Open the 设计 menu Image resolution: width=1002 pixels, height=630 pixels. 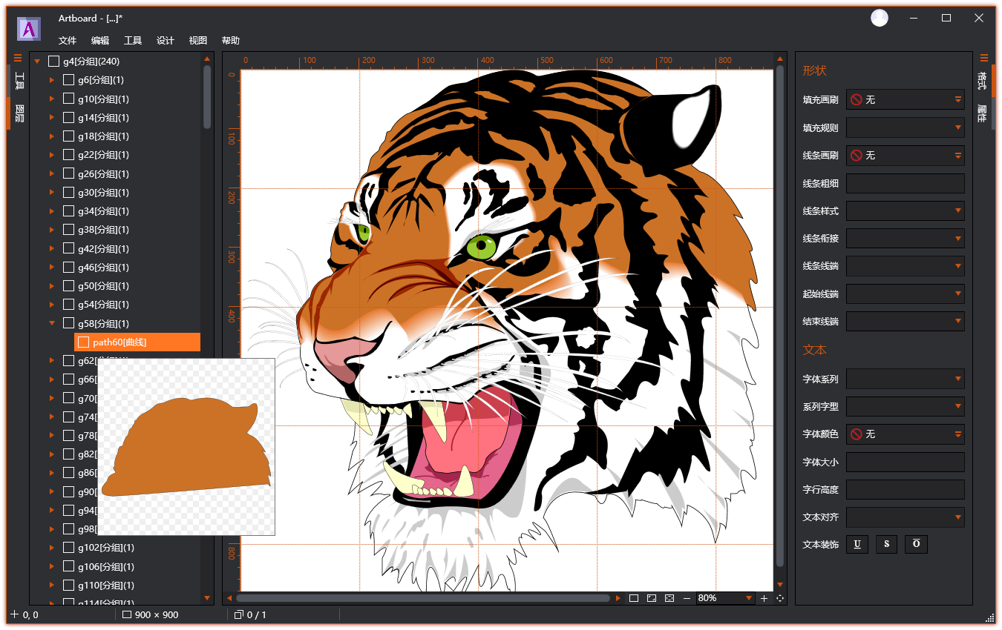(x=166, y=41)
